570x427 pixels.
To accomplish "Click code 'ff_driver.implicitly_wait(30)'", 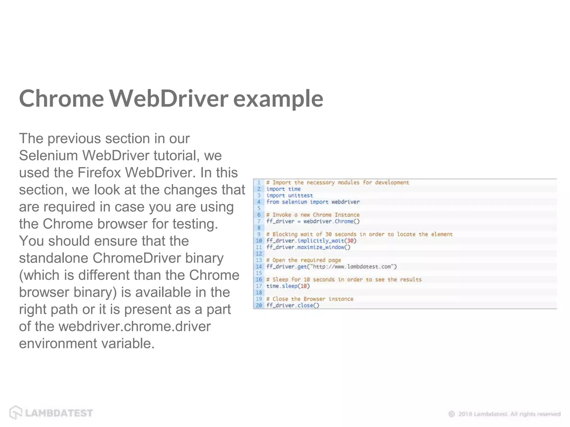I will coord(311,241).
